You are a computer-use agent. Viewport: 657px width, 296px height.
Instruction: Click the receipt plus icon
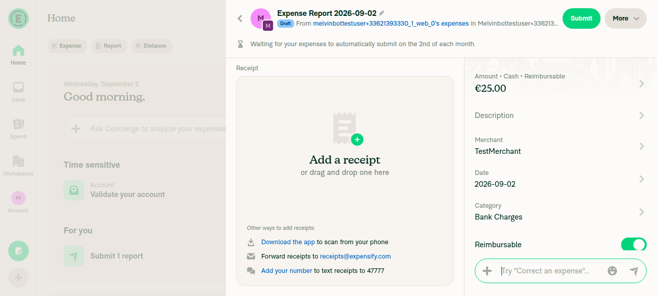tap(357, 140)
